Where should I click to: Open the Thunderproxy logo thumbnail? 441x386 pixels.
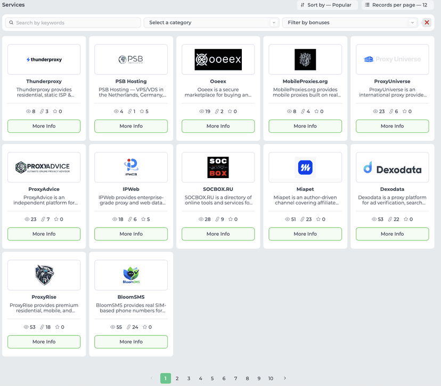tap(44, 59)
